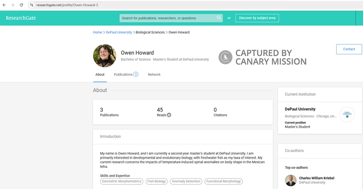Switch to the Network tab
Viewport: 363px width, 189px height.
(154, 74)
